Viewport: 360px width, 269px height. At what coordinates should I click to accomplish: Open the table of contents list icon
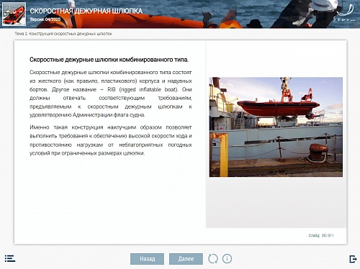(x=10, y=258)
